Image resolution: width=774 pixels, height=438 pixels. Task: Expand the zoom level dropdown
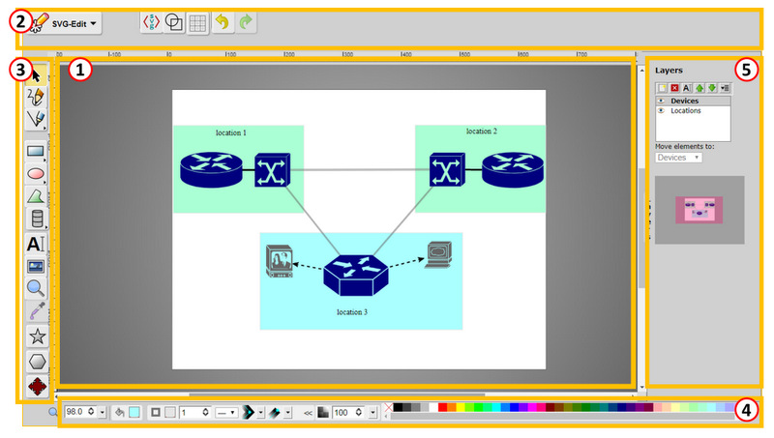coord(102,412)
